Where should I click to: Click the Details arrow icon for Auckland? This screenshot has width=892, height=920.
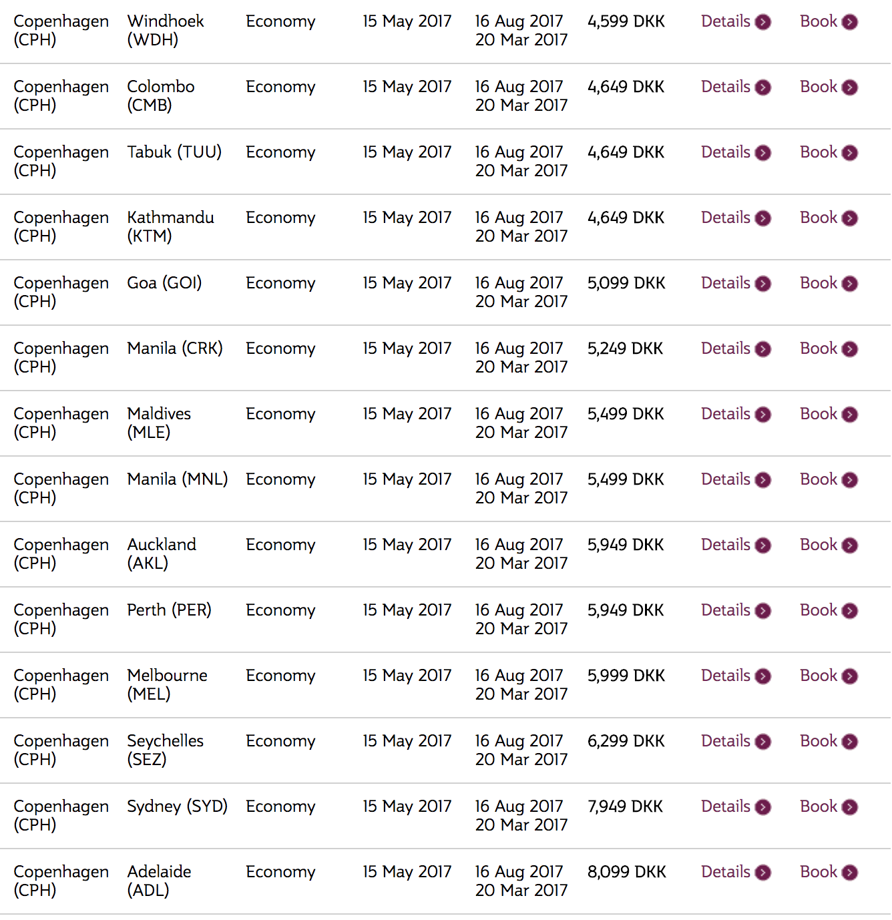click(763, 545)
